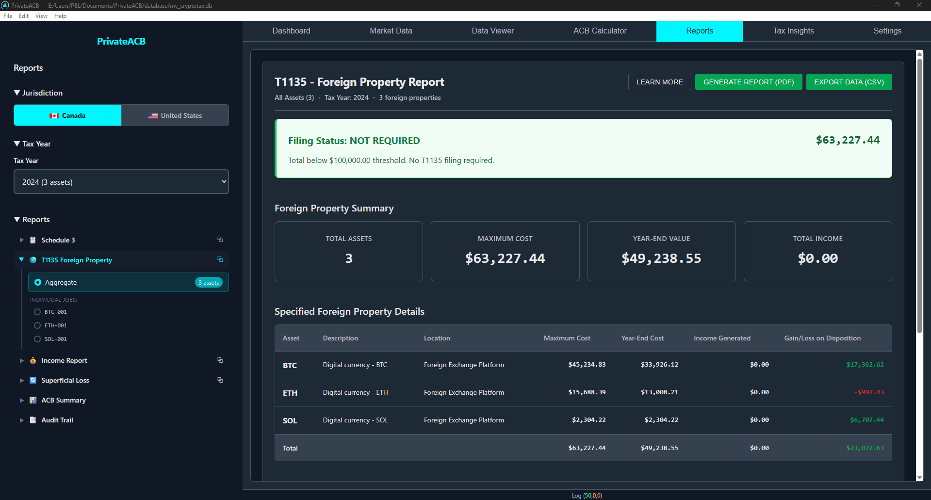Image resolution: width=931 pixels, height=500 pixels.
Task: Select the BTC-001 individual job radio
Action: 37,312
